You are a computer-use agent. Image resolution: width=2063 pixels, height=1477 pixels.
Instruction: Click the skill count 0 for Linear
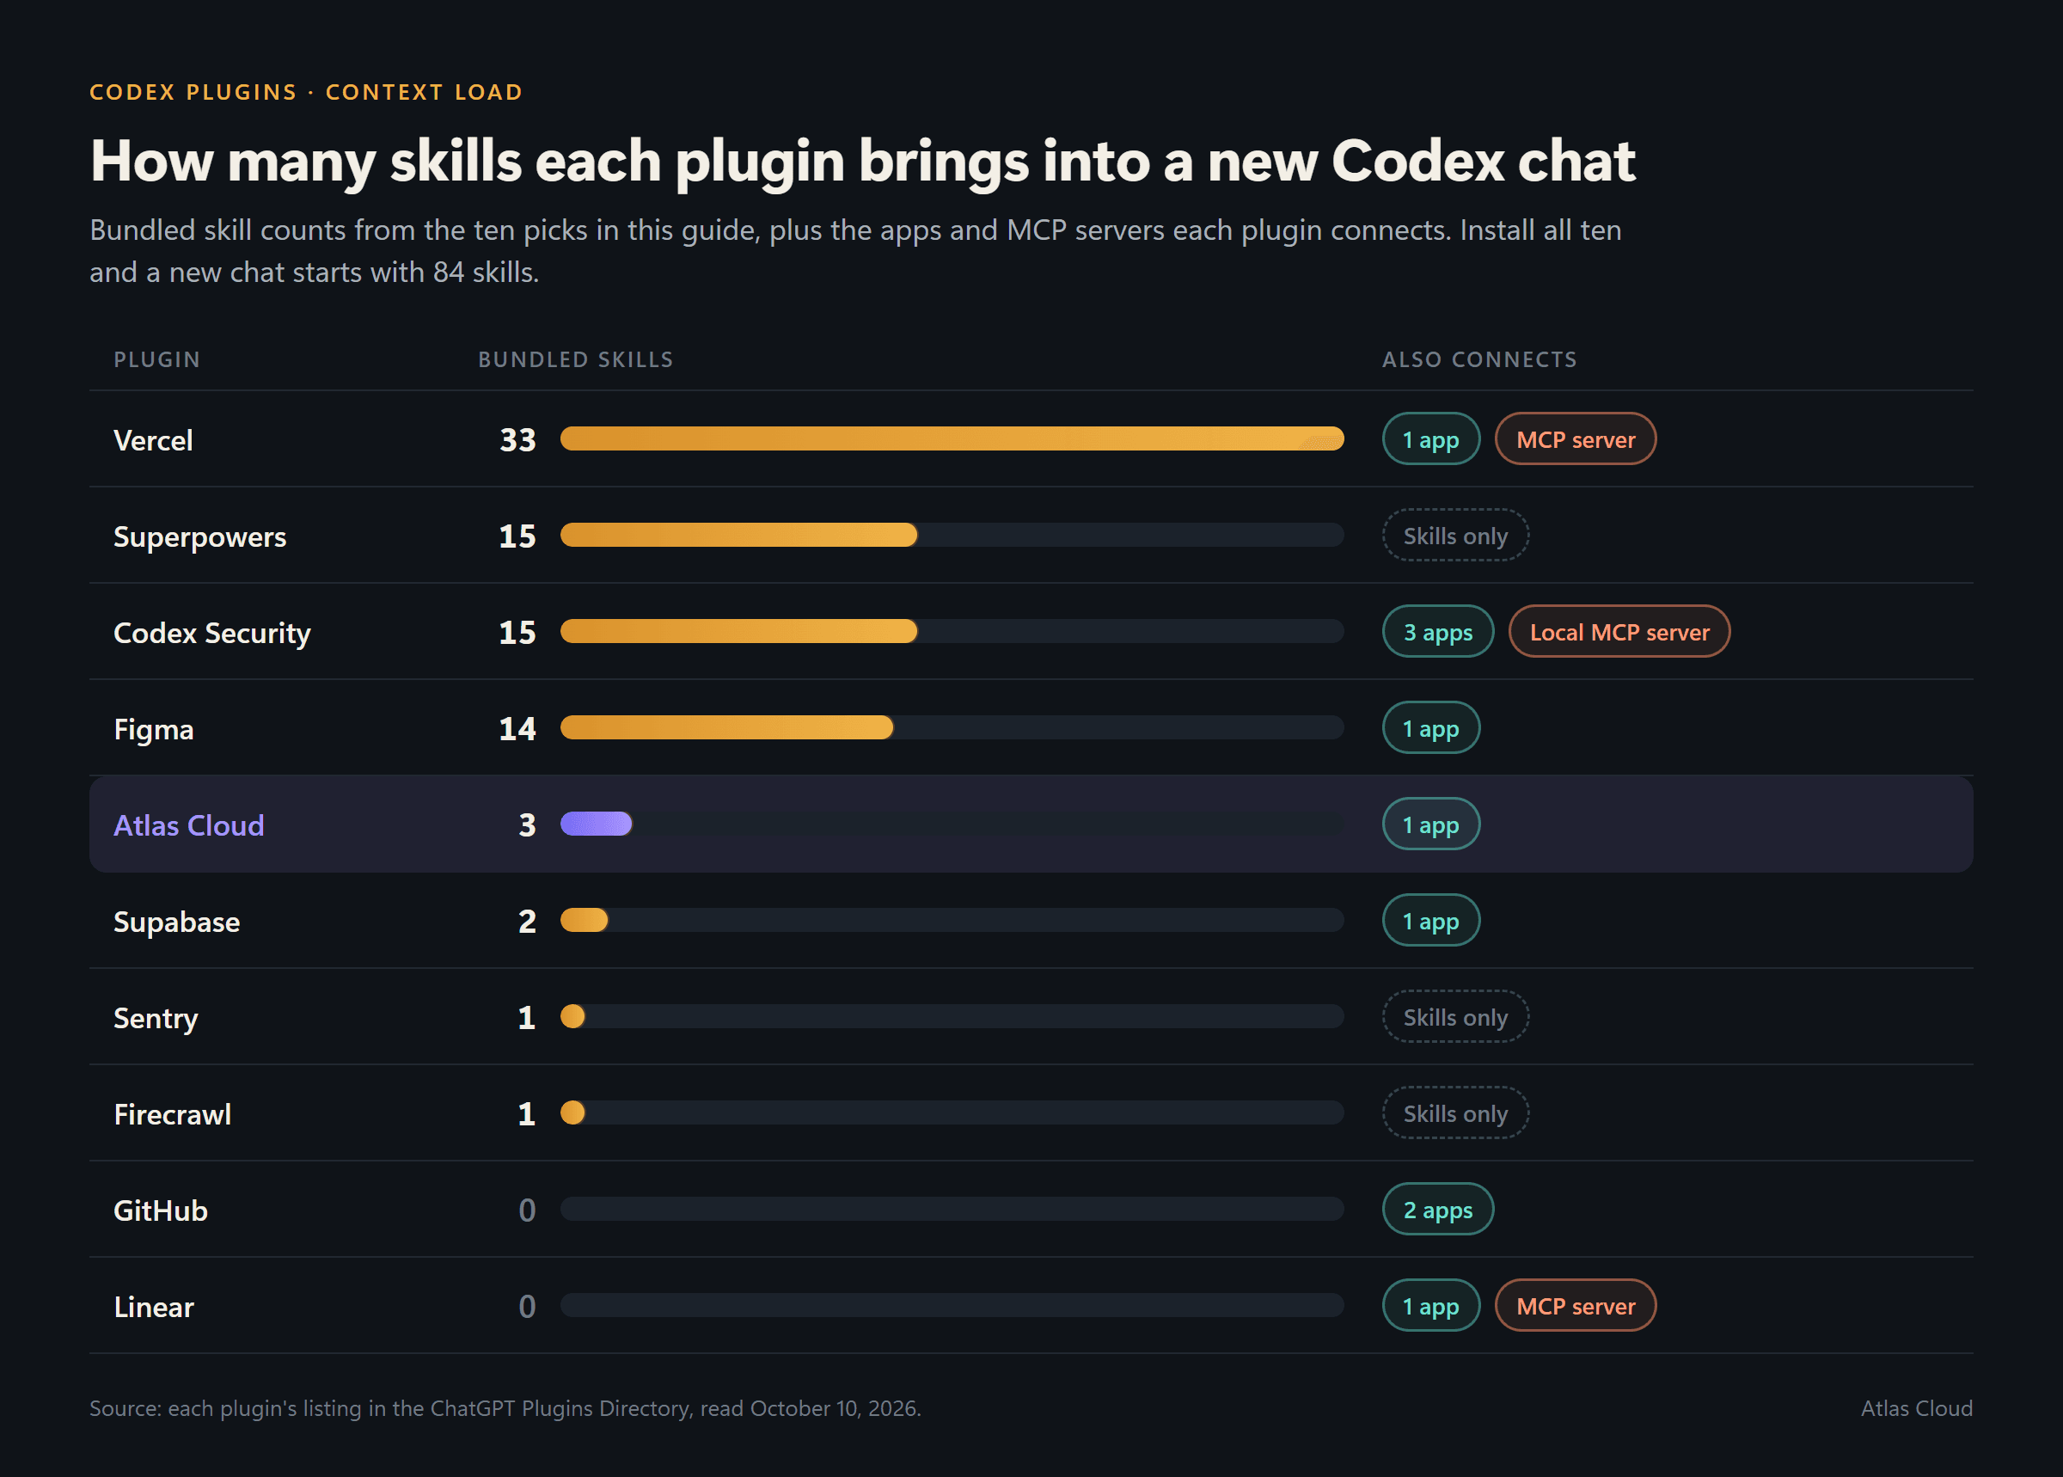[527, 1307]
